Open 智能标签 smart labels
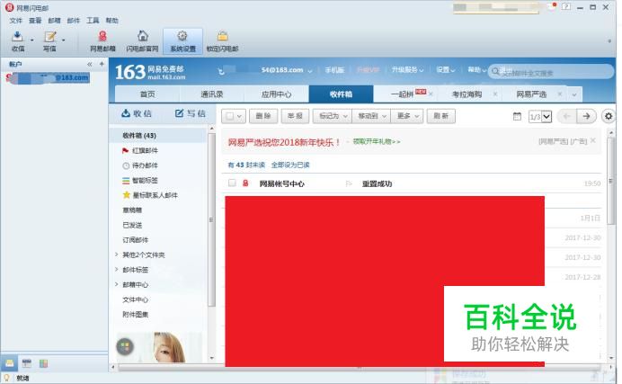Viewport: 622px width, 384px height. [140, 181]
